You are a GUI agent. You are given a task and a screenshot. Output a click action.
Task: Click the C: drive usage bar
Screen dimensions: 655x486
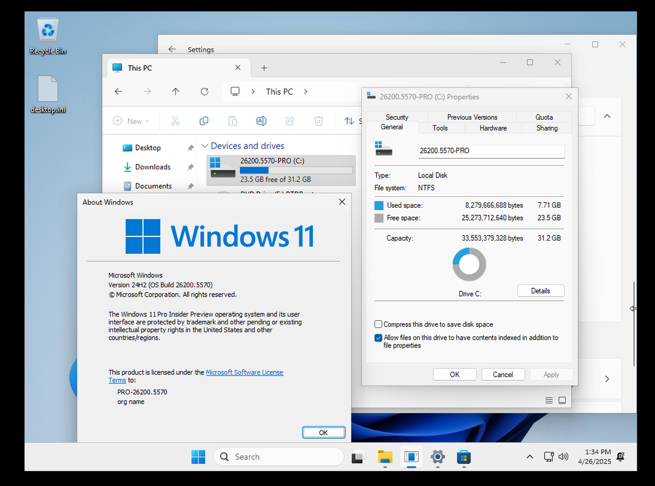(x=296, y=170)
